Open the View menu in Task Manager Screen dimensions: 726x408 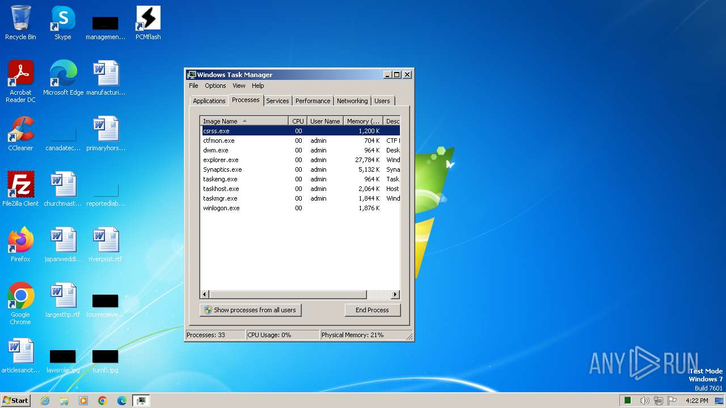[x=239, y=86]
